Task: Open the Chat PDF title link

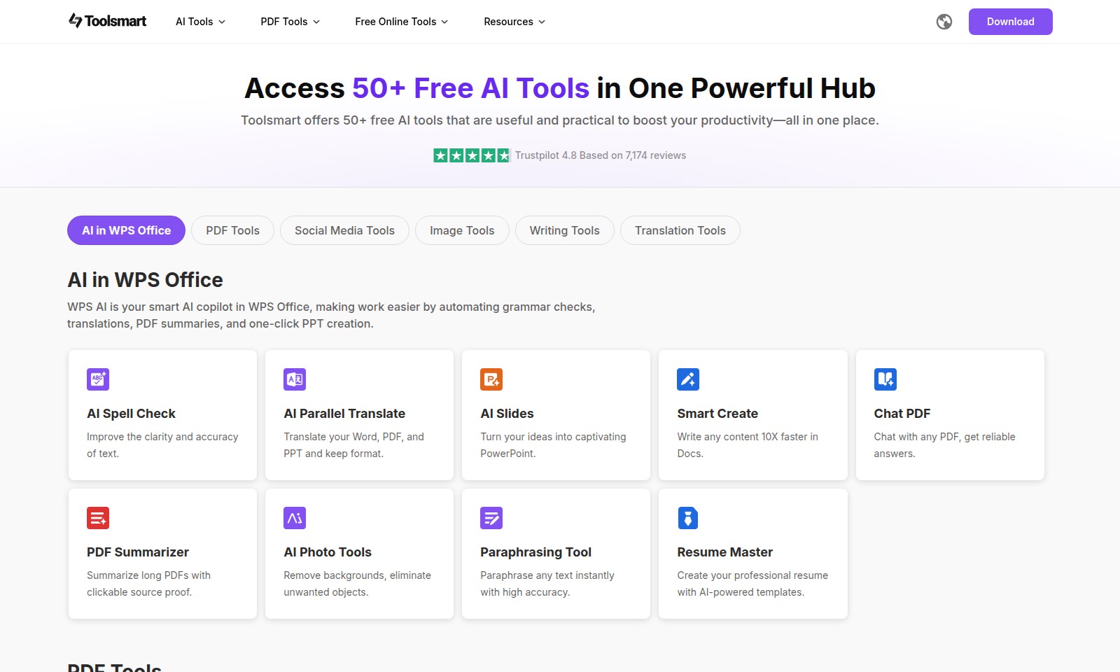Action: pos(902,414)
